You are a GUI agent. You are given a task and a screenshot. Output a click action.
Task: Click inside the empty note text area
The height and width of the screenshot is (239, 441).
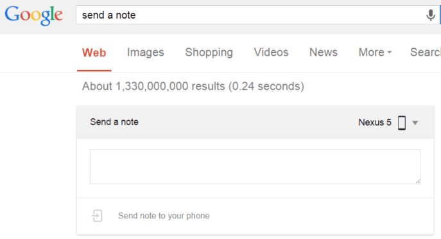click(255, 166)
